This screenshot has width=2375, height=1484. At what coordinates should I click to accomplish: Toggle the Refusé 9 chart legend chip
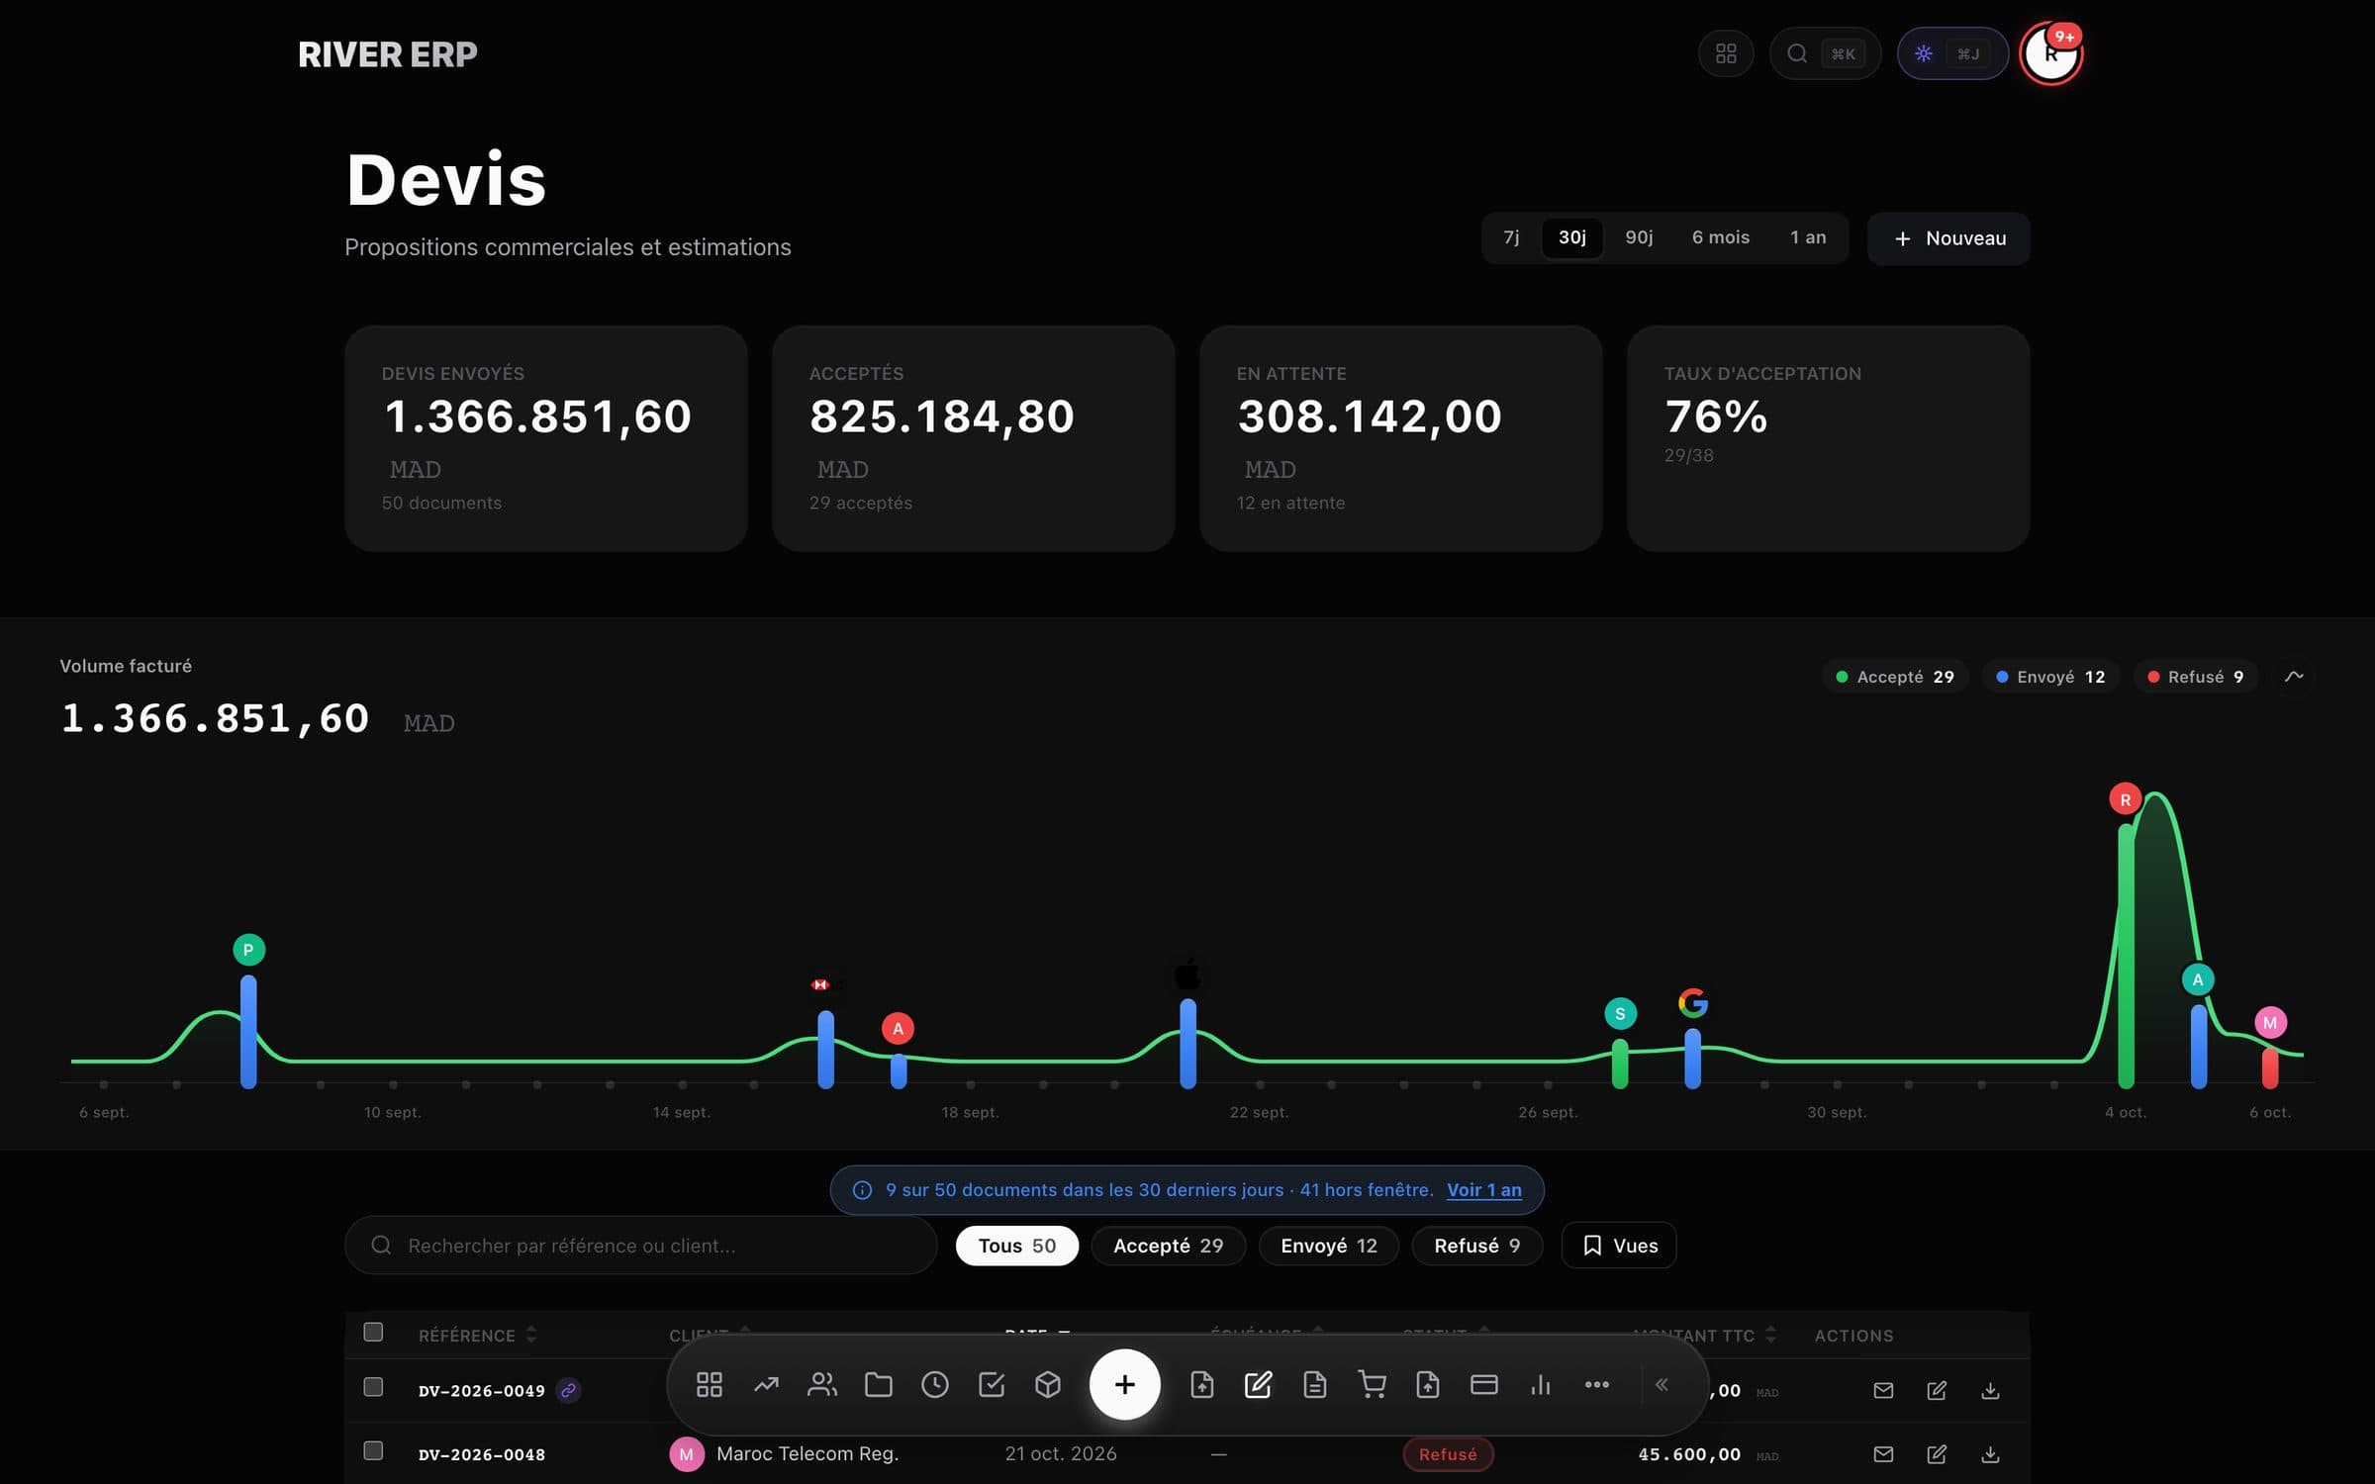2196,677
